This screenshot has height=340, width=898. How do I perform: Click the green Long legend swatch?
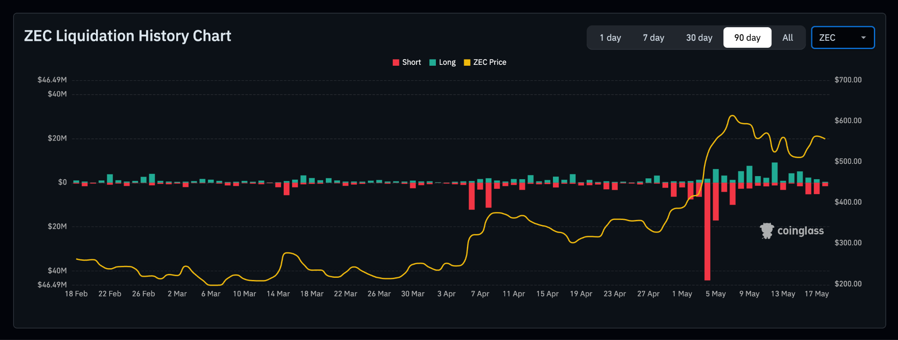click(432, 62)
